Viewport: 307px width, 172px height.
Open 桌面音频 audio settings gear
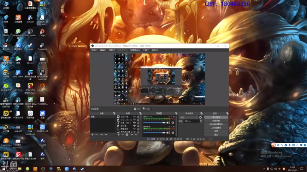coord(173,133)
